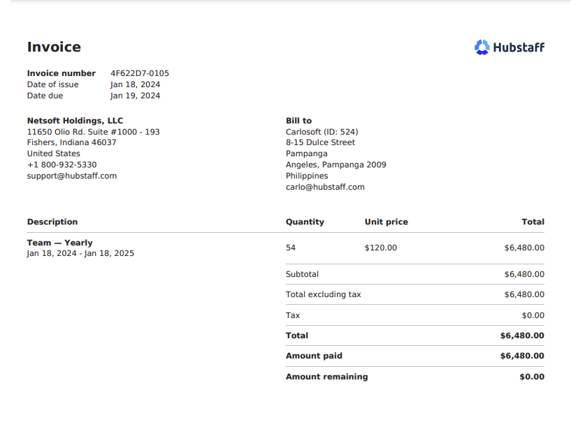Click the support@hubstaff.com email address
571x445 pixels.
pyautogui.click(x=72, y=176)
